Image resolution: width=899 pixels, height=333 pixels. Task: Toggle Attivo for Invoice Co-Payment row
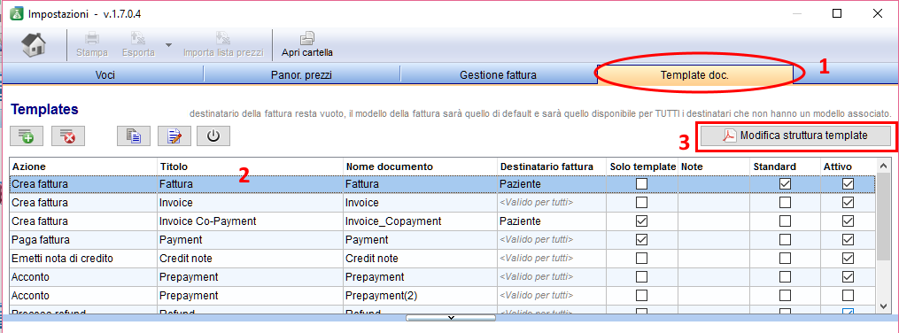[848, 221]
